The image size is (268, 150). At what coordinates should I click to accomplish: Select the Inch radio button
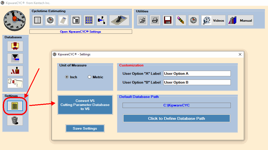[x=67, y=77]
